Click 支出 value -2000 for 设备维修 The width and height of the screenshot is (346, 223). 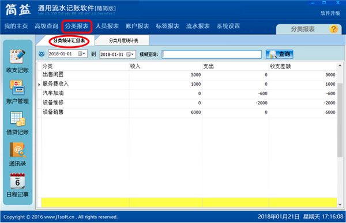[261, 103]
